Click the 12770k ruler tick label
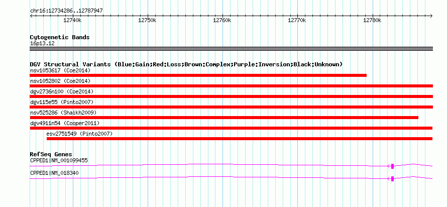 point(297,20)
